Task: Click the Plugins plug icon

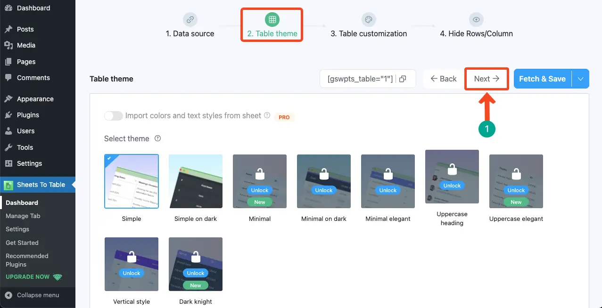Action: click(x=8, y=115)
